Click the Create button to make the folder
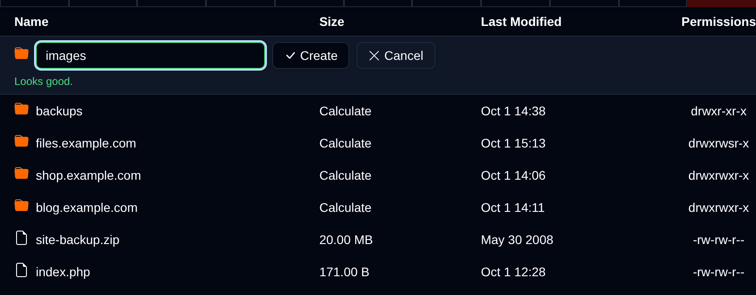 [x=311, y=55]
